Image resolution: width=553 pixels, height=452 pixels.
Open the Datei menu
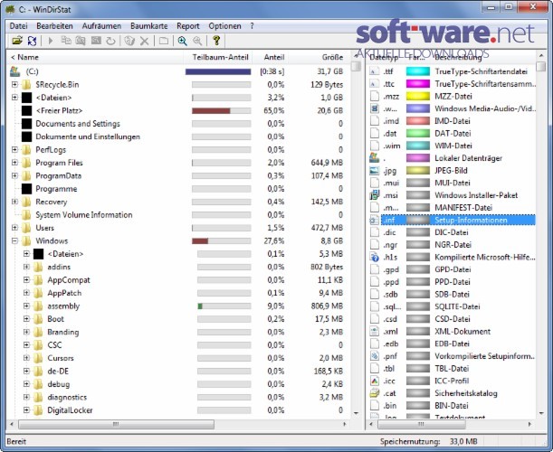[x=18, y=26]
